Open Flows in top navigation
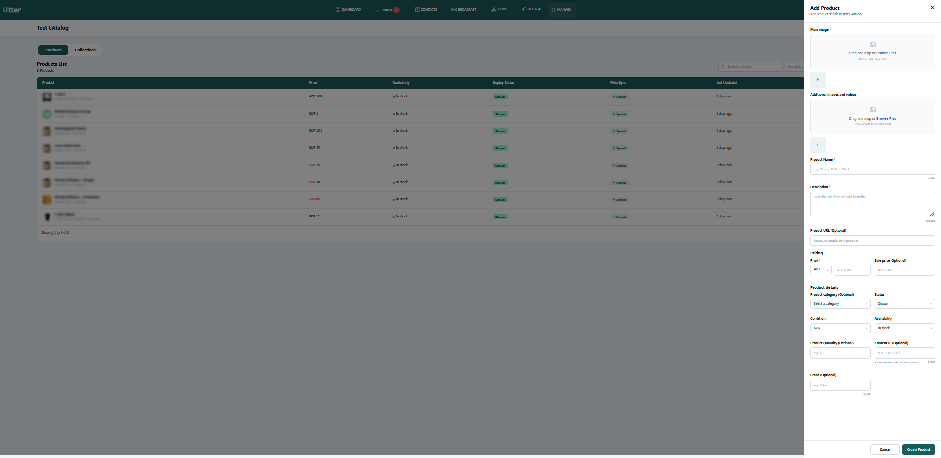 click(499, 9)
